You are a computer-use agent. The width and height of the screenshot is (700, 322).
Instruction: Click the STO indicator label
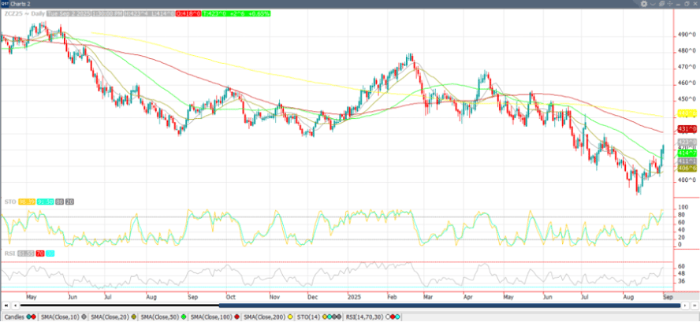[x=9, y=202]
